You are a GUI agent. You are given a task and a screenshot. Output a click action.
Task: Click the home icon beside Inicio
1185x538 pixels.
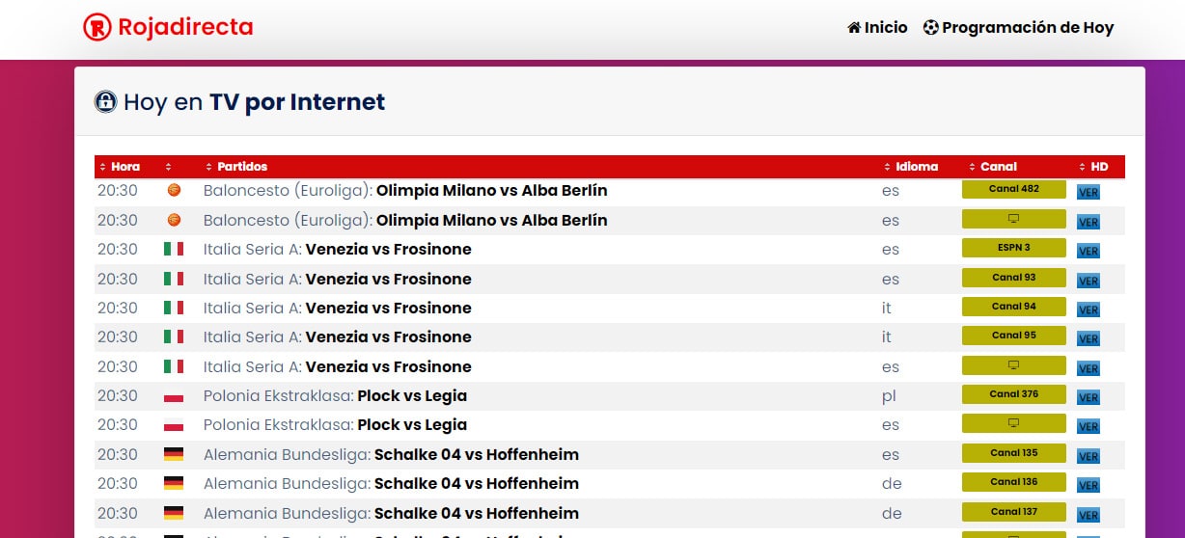854,28
